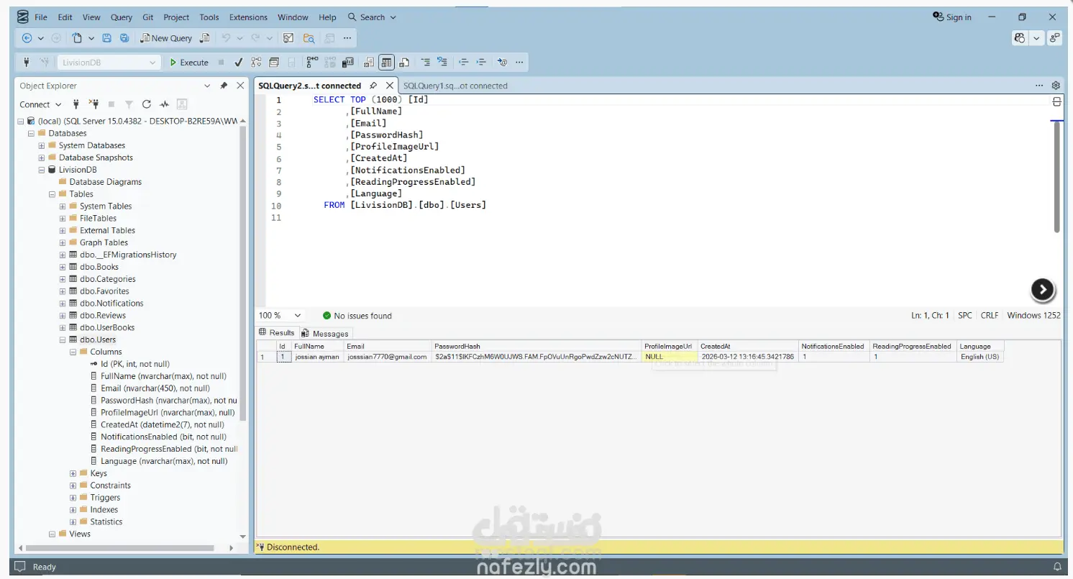Viewport: 1073px width, 579px height.
Task: Click the NULL ProfileImageUrl result cell
Action: pos(669,357)
